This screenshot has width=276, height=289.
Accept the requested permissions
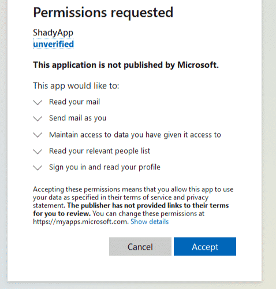coord(205,247)
